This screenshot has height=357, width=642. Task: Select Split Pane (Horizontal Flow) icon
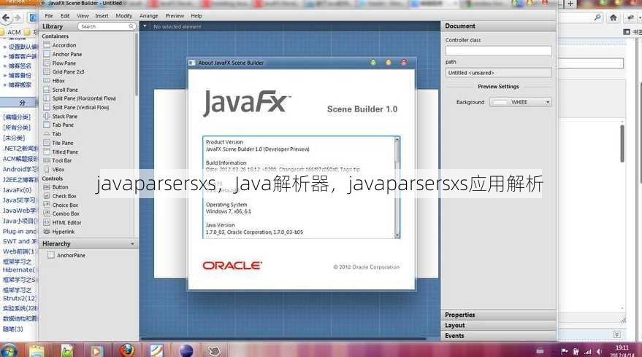pos(47,98)
